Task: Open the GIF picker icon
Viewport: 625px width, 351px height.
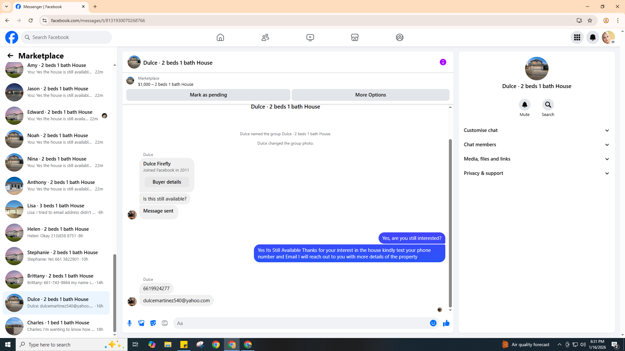Action: 165,323
